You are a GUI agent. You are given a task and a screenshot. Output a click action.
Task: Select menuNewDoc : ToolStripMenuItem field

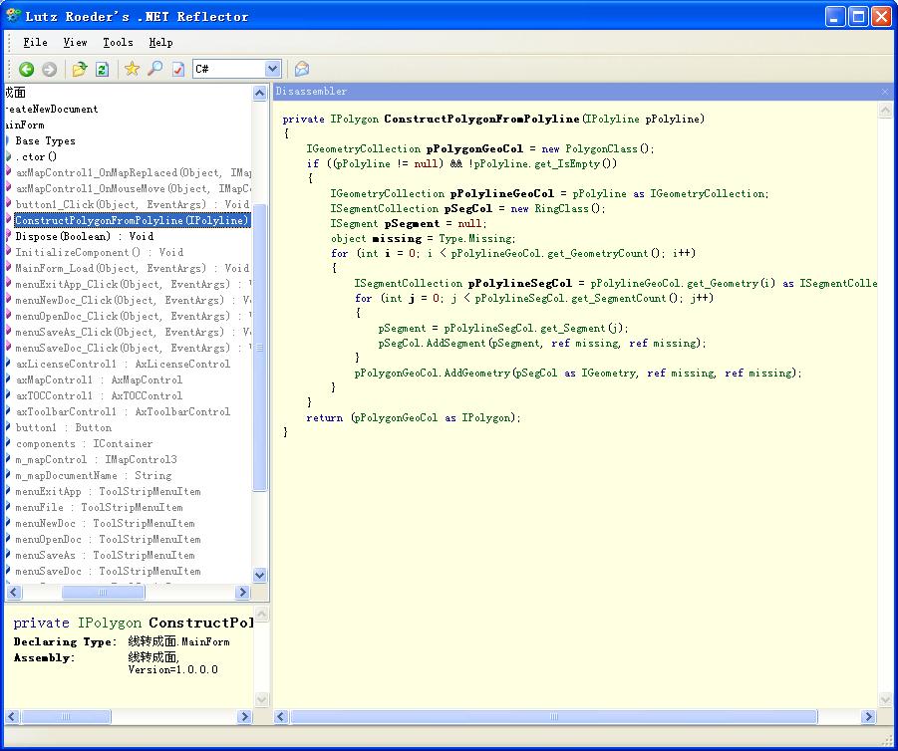[x=105, y=524]
